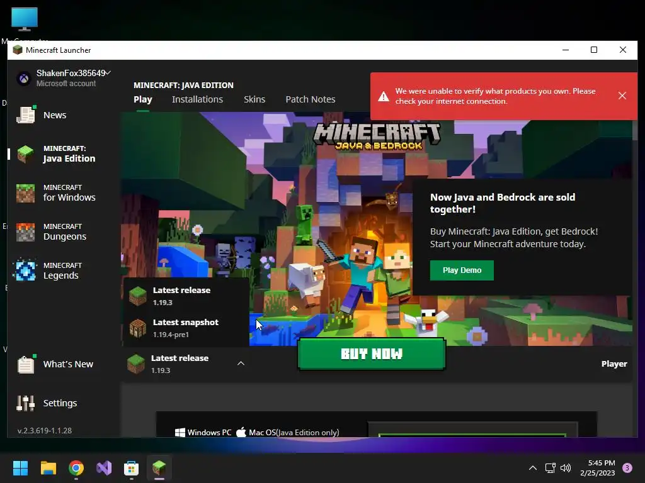This screenshot has height=483, width=645.
Task: Open File Explorer from taskbar
Action: (x=48, y=468)
